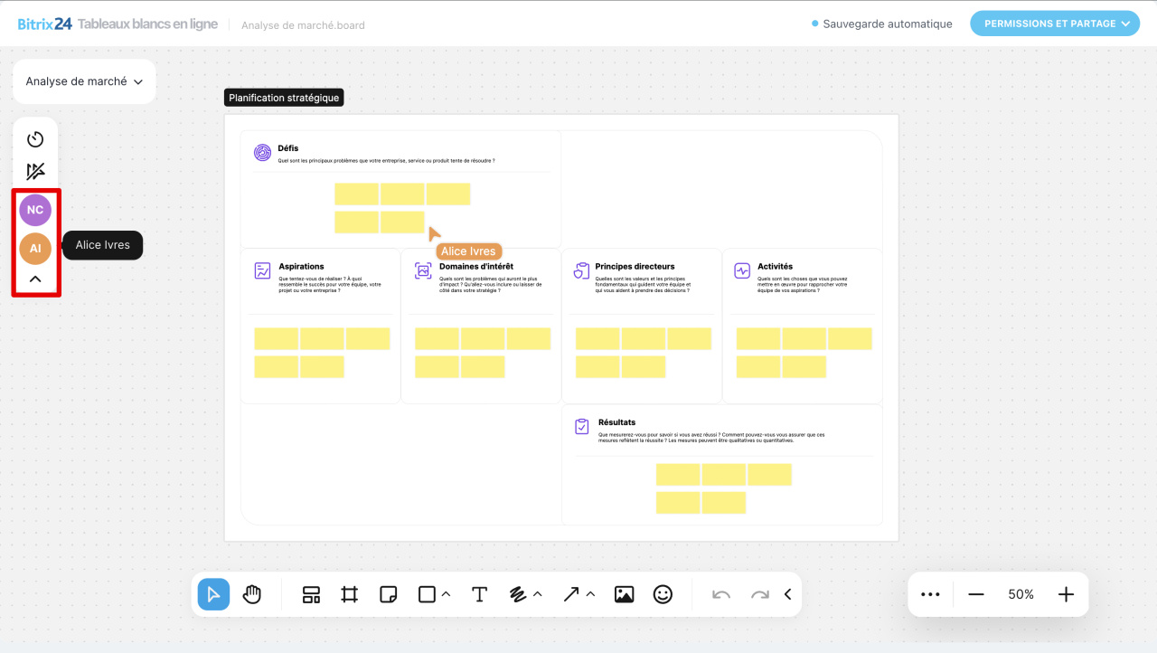Open the Analyse de marché dropdown
Image resolution: width=1157 pixels, height=653 pixels.
[84, 81]
